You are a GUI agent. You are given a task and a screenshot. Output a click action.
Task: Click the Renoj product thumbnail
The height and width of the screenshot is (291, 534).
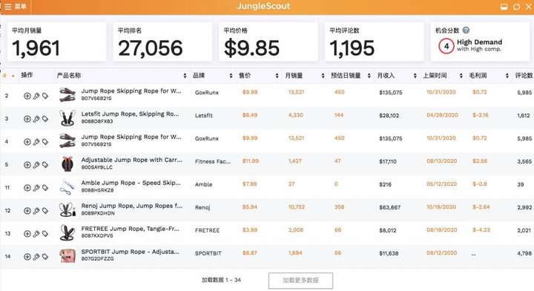tap(67, 210)
